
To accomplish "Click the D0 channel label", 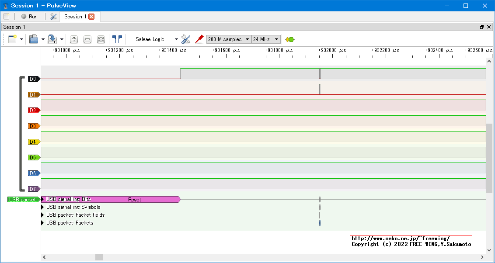I will (x=33, y=79).
